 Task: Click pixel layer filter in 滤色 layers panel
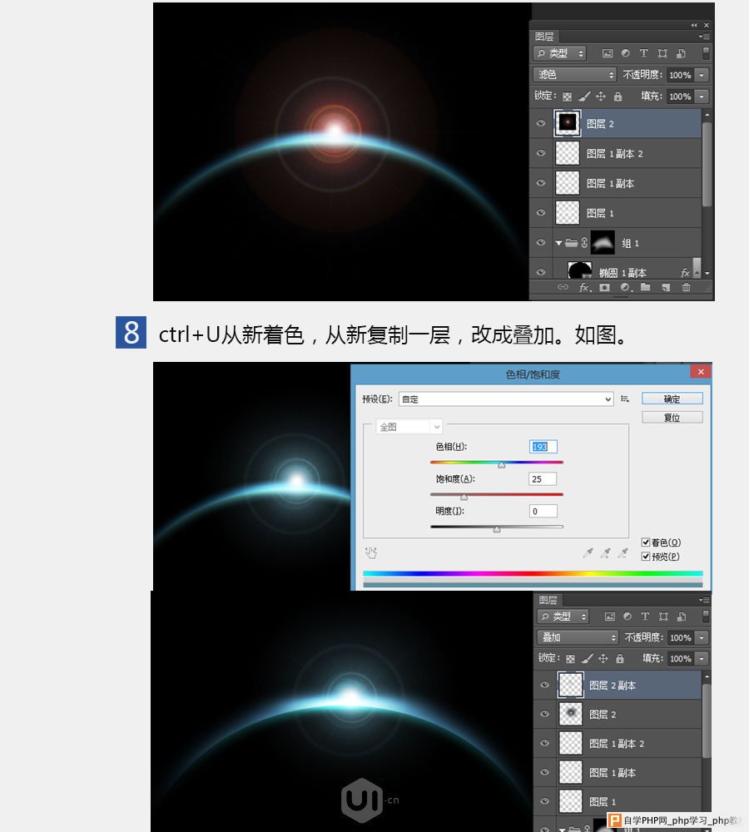(x=608, y=53)
